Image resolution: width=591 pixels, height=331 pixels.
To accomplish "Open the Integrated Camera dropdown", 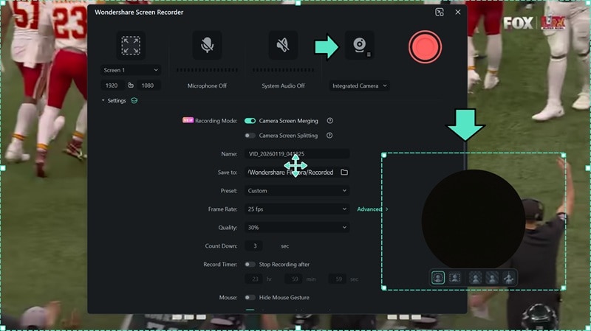I will coord(360,86).
